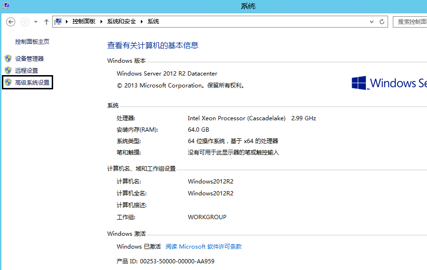Open 高级系统设置 link
This screenshot has height=270, width=427.
(x=32, y=83)
